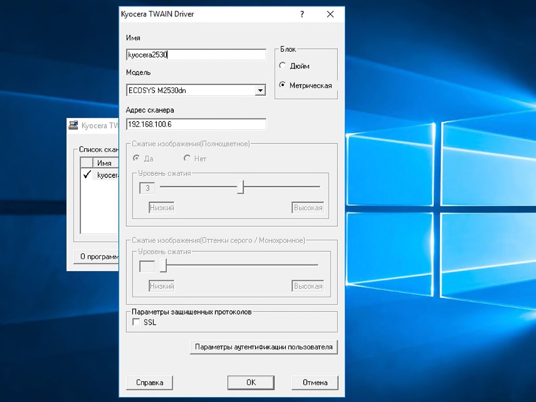
Task: Click the scanner icon in background window title
Action: coord(73,126)
